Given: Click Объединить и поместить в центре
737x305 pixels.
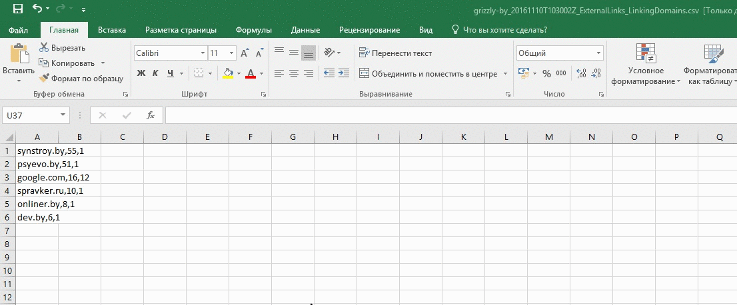Looking at the screenshot, I should pos(428,74).
